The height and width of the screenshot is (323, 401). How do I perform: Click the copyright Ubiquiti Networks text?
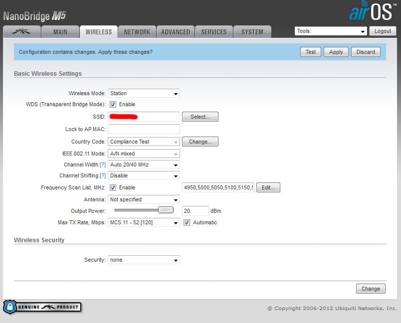(332, 308)
